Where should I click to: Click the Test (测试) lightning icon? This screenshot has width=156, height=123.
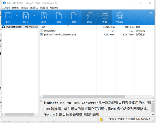[89, 16]
